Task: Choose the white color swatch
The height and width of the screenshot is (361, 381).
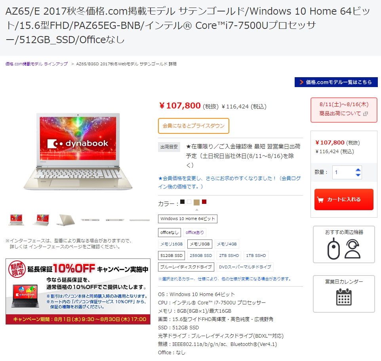Action: click(x=189, y=201)
